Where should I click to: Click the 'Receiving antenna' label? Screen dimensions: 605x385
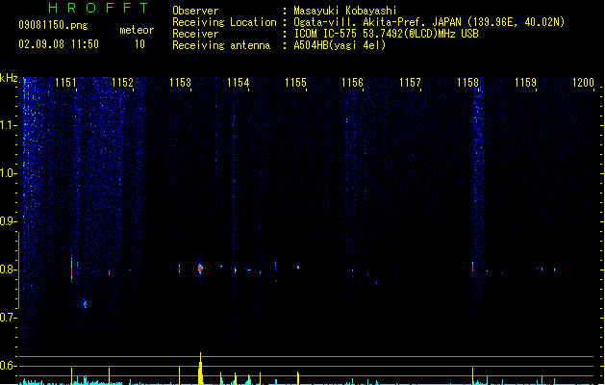pos(221,45)
